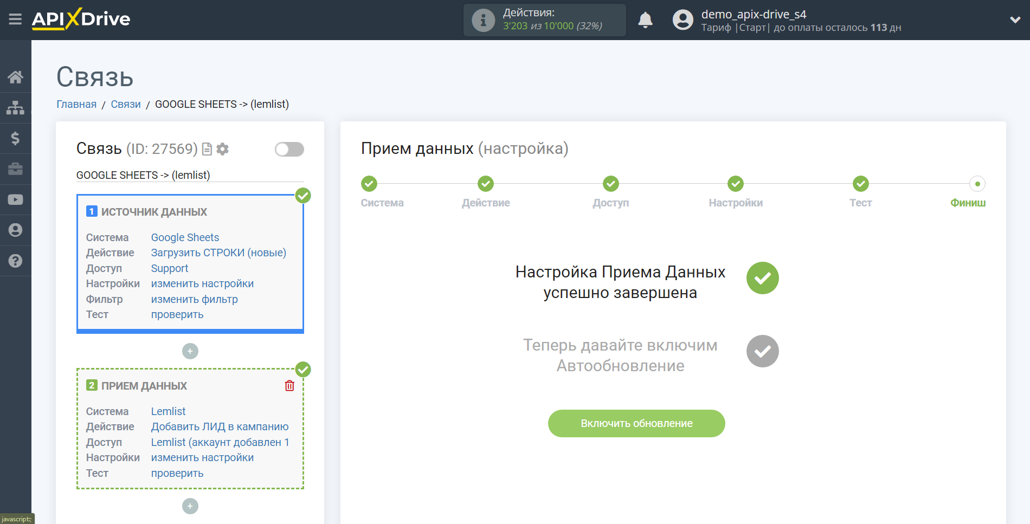1030x524 pixels.
Task: Click the Связи breadcrumb link
Action: [126, 104]
